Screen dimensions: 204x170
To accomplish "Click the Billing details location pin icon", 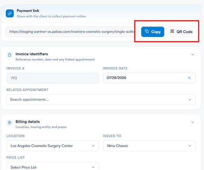I will (10, 123).
